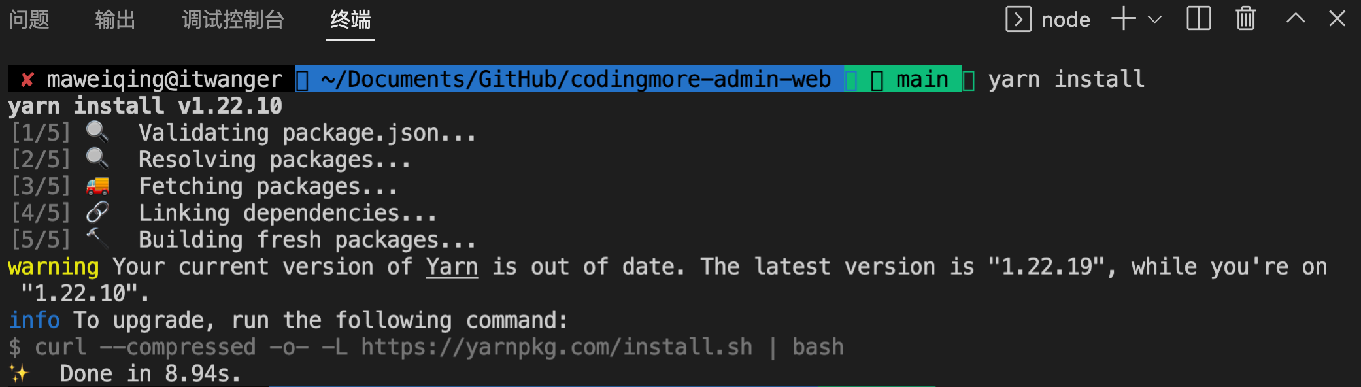Click the Documents/GitHub/codingmore-admin-web path segment
Image resolution: width=1361 pixels, height=387 pixels.
(x=576, y=79)
